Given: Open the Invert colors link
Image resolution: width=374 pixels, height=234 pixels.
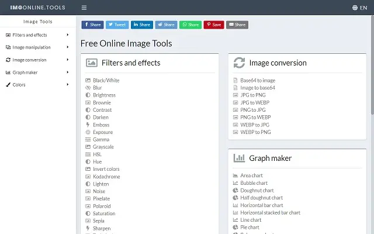Looking at the screenshot, I should point(106,169).
